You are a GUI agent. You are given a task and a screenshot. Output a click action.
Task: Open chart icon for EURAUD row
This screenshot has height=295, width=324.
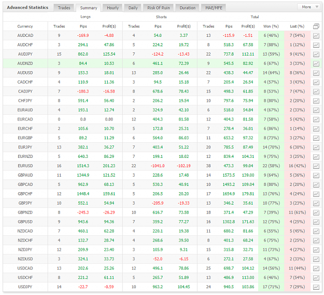[x=316, y=110]
